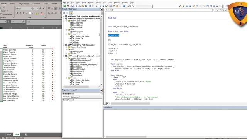Open the Object Browser toolbar icon
The image size is (247, 139).
pos(117,6)
